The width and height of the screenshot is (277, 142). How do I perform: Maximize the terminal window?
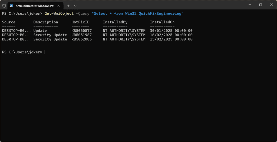[260, 5]
